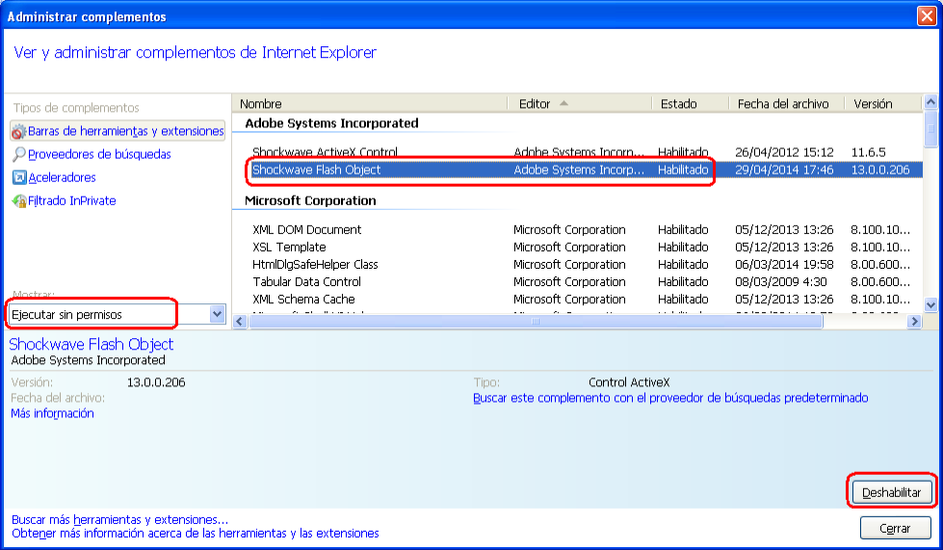
Task: Open Buscar más herramientas y extensiones link
Action: point(119,519)
